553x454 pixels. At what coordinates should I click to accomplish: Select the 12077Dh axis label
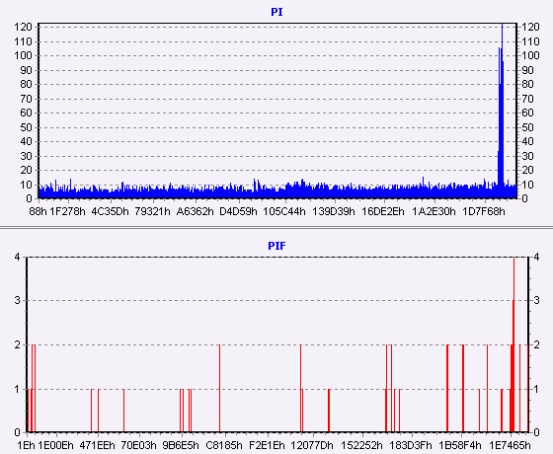[311, 445]
